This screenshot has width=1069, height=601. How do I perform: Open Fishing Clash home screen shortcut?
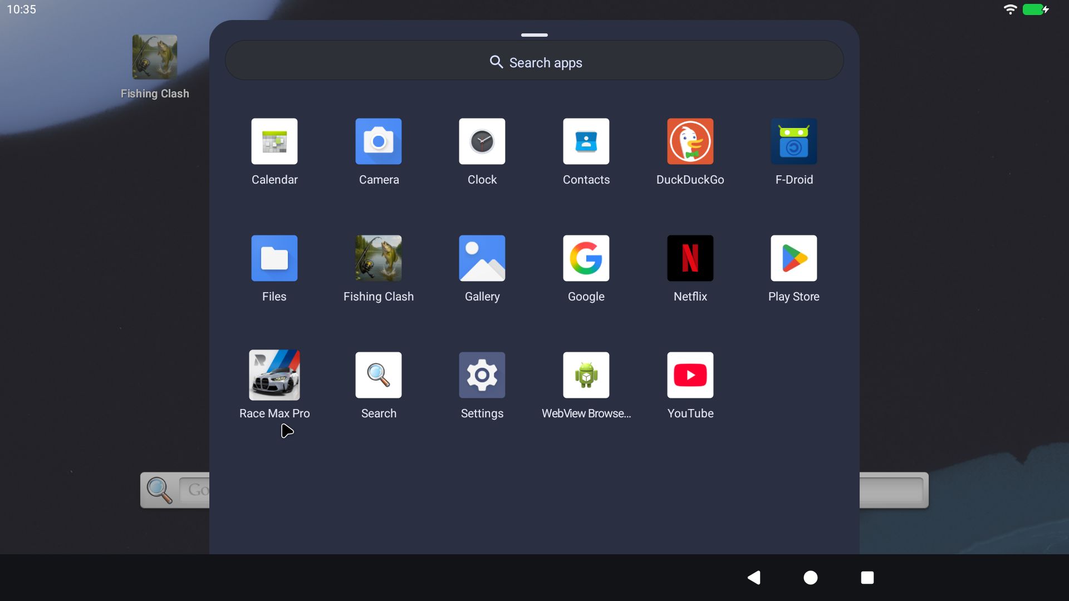coord(155,57)
